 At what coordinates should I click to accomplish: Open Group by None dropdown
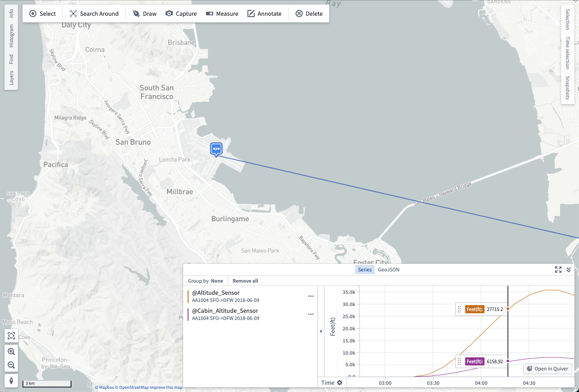[x=206, y=281]
